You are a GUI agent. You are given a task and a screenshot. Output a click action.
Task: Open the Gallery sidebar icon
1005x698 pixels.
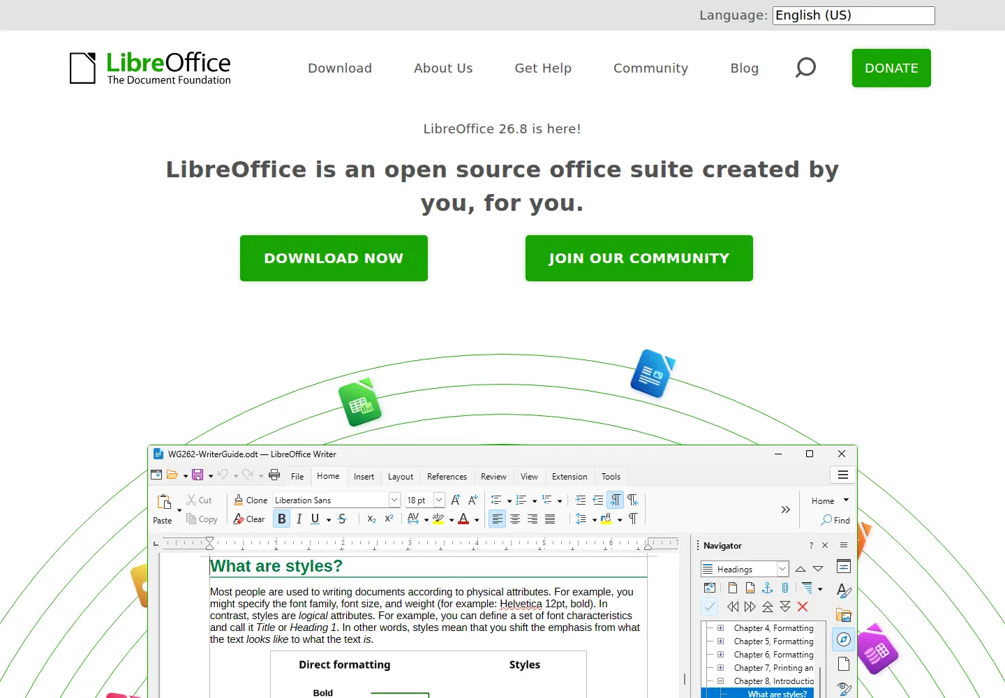coord(844,616)
